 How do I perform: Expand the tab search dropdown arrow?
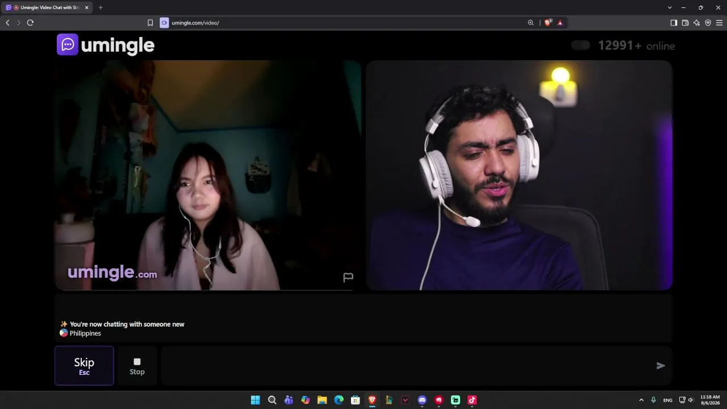click(670, 7)
